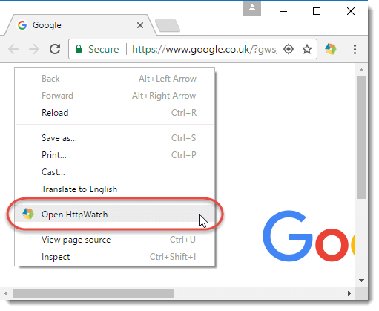Click the location target icon in address bar
The image size is (379, 311).
289,49
